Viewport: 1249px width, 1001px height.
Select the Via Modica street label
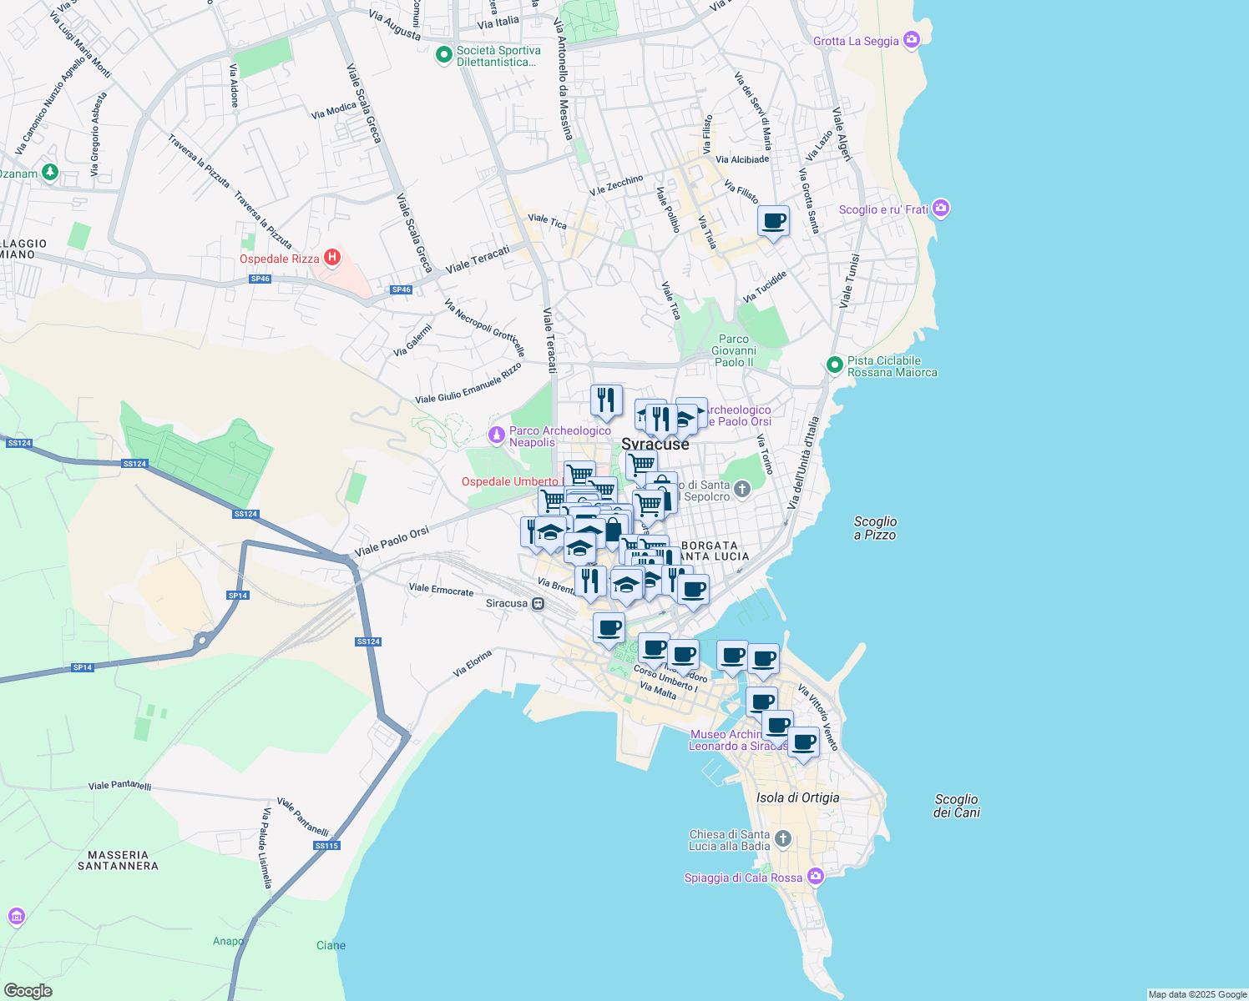334,111
